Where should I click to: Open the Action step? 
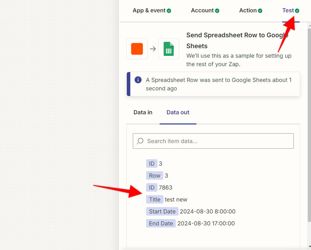248,10
